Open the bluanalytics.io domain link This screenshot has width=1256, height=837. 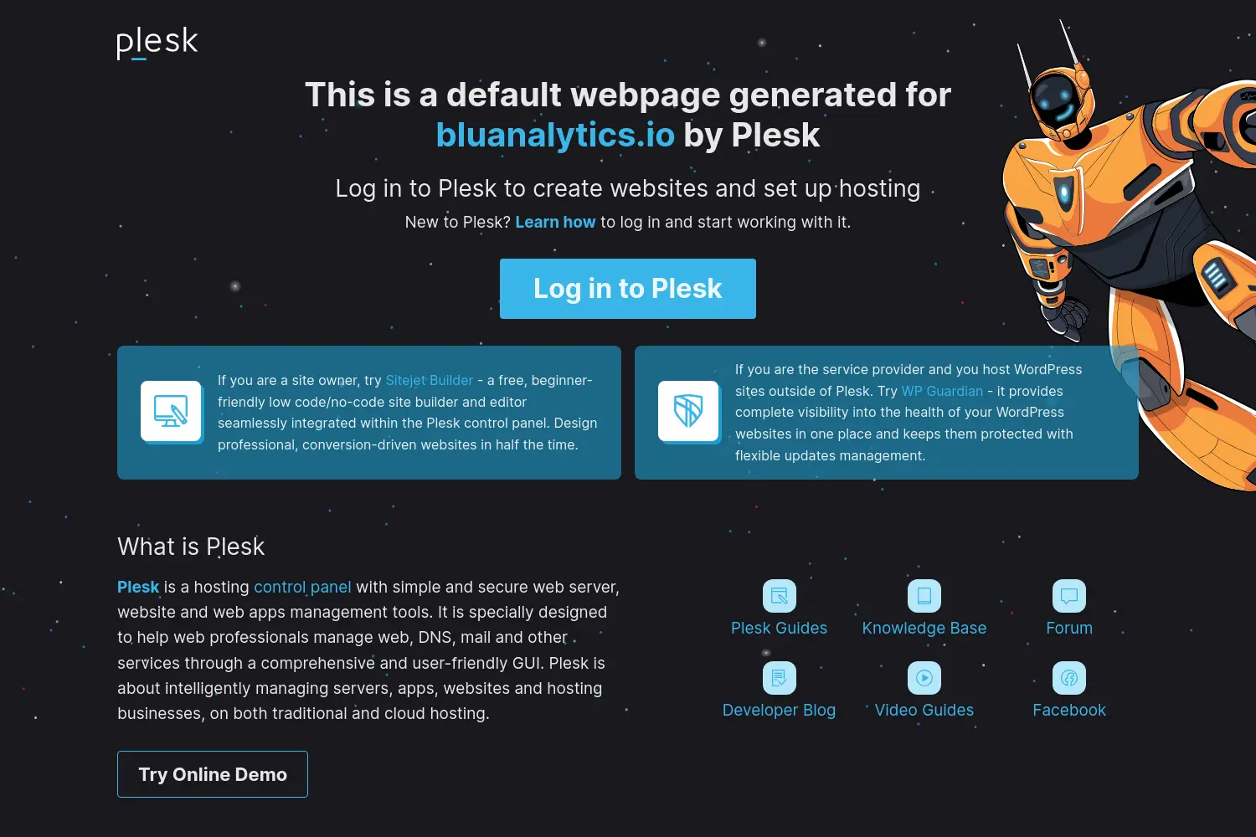(x=555, y=135)
